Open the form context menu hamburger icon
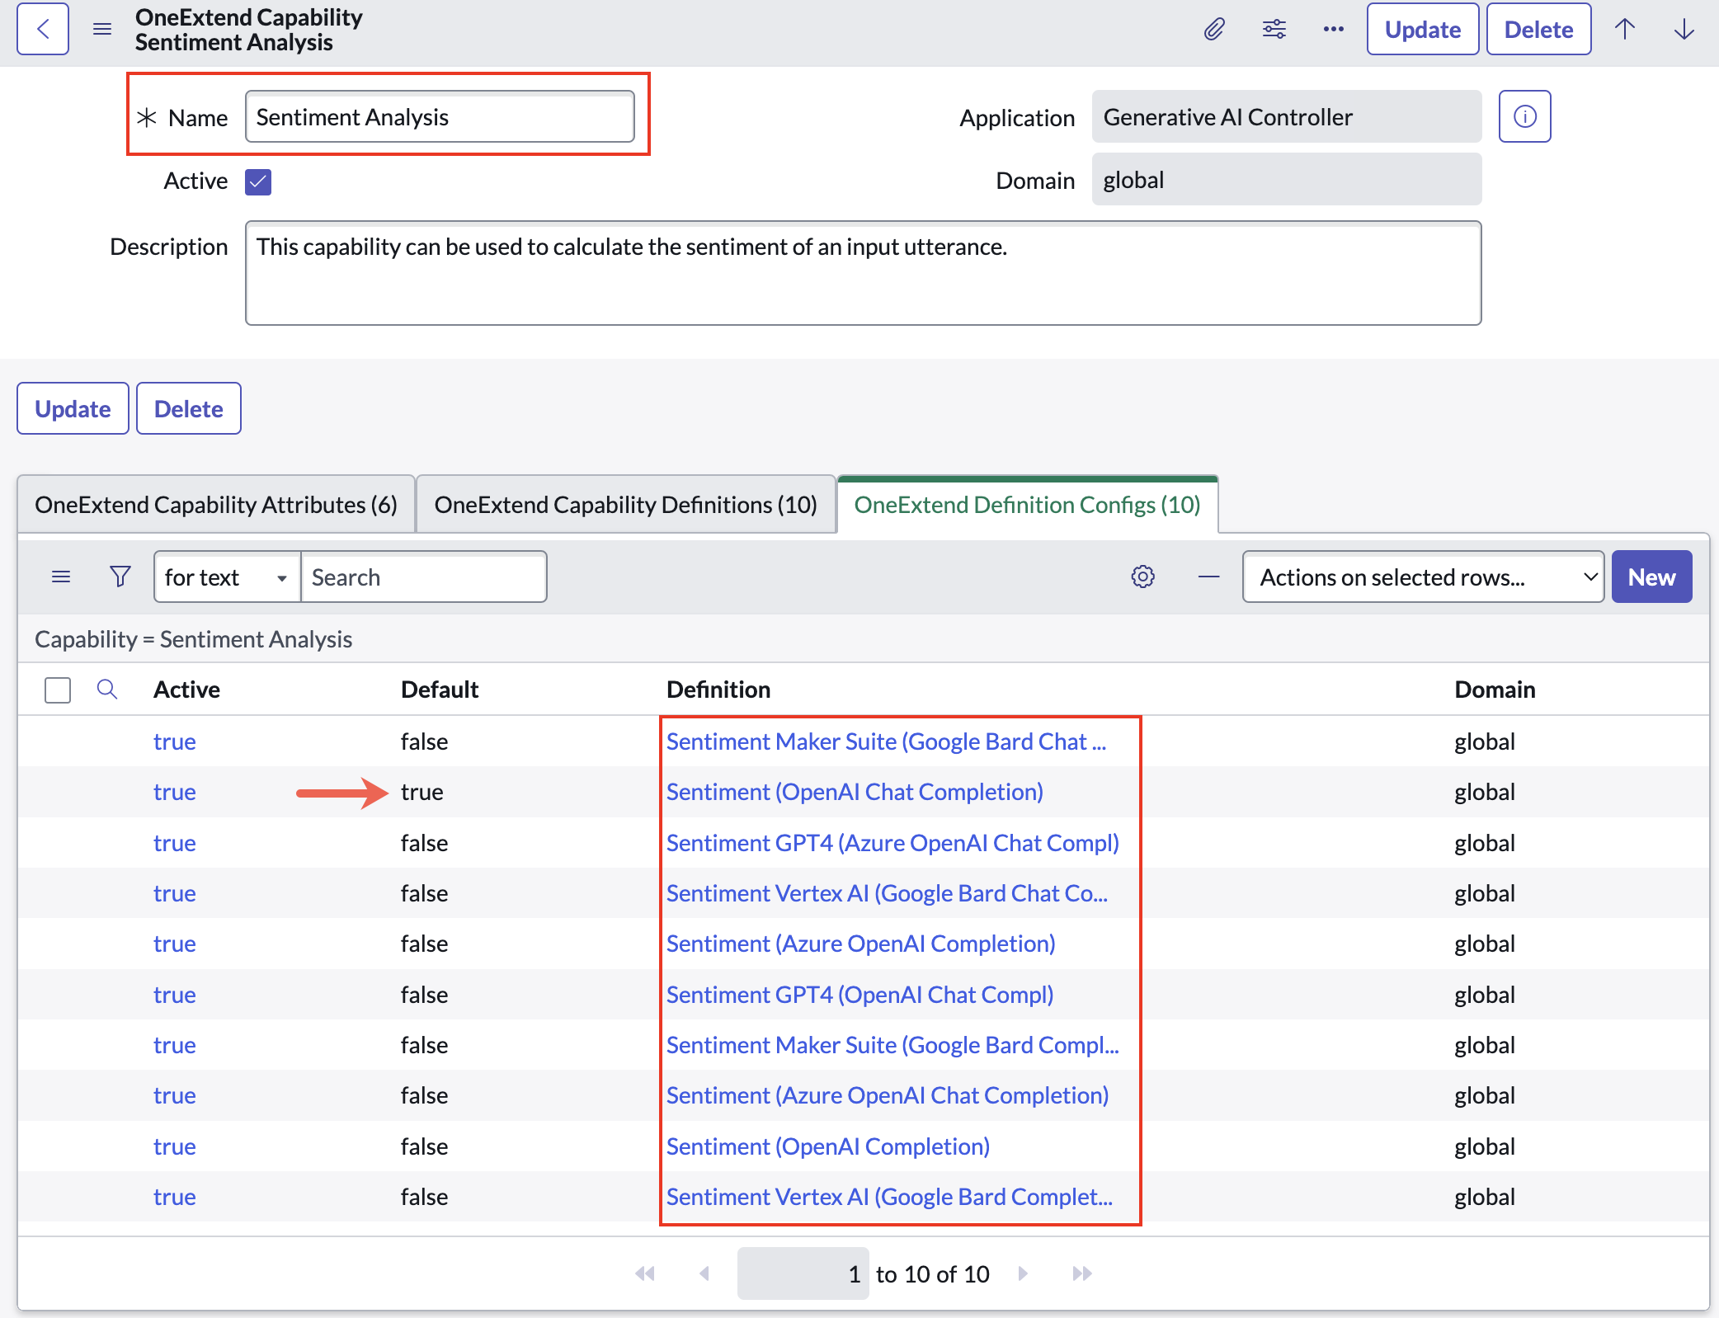The height and width of the screenshot is (1318, 1719). click(102, 30)
